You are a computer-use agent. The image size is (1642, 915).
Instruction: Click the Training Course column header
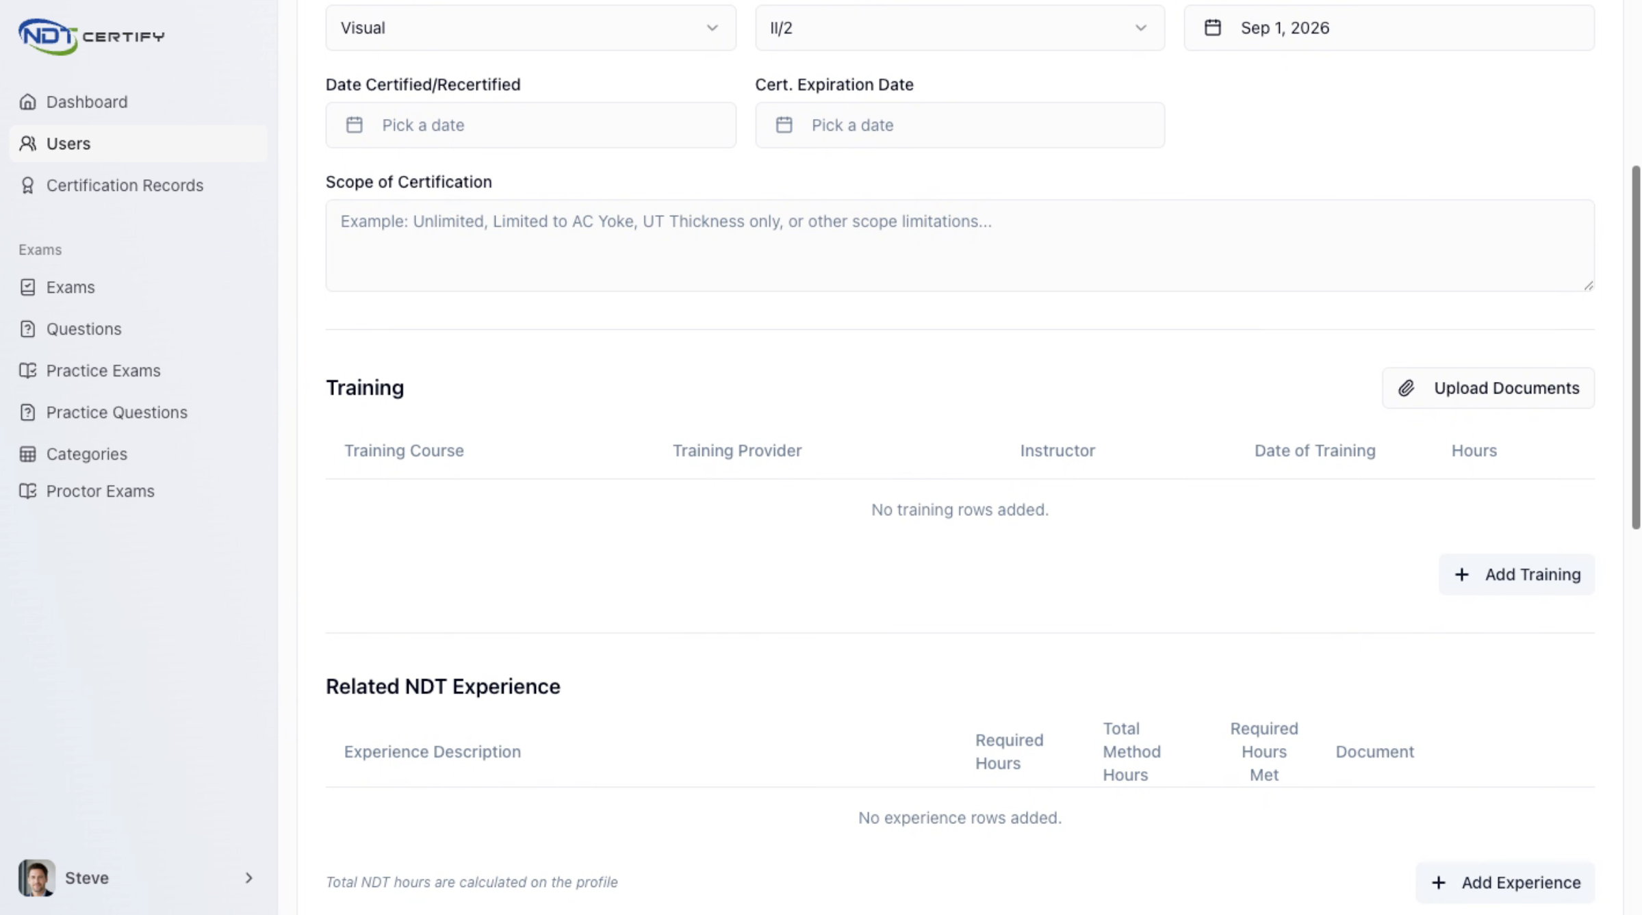tap(404, 450)
